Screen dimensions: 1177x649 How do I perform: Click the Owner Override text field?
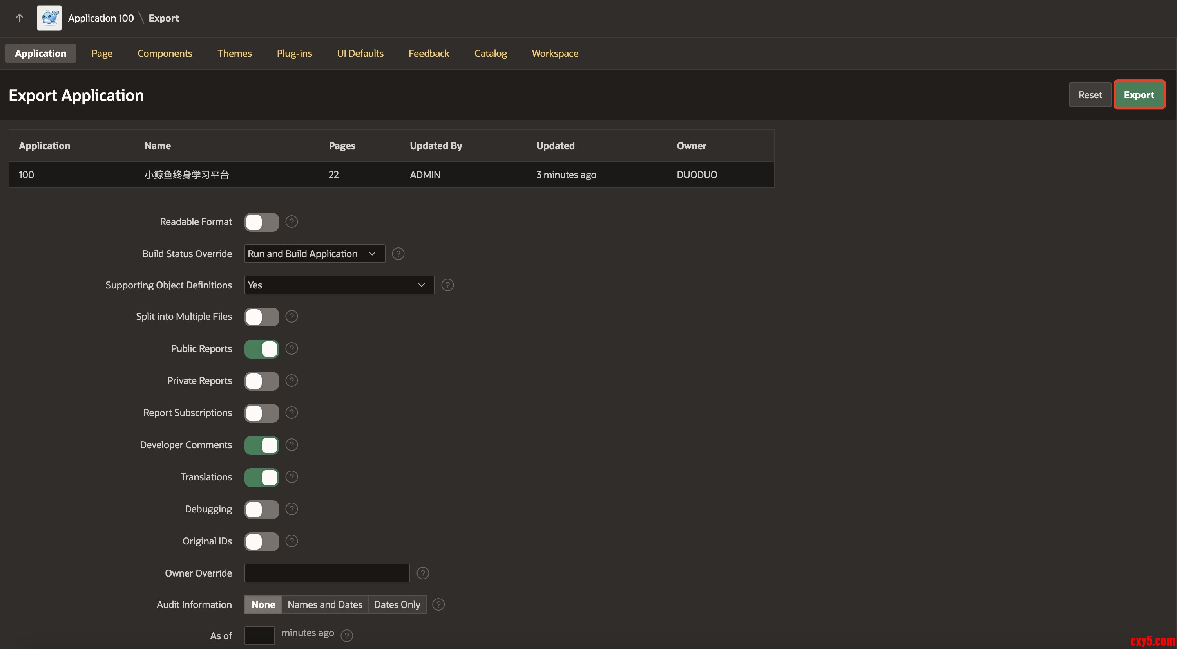pos(327,573)
